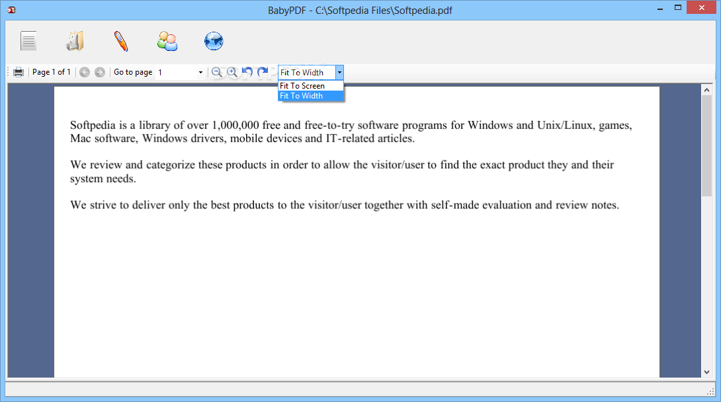Collapse the Fit To Width combo box arrow
The height and width of the screenshot is (402, 721).
click(x=339, y=72)
